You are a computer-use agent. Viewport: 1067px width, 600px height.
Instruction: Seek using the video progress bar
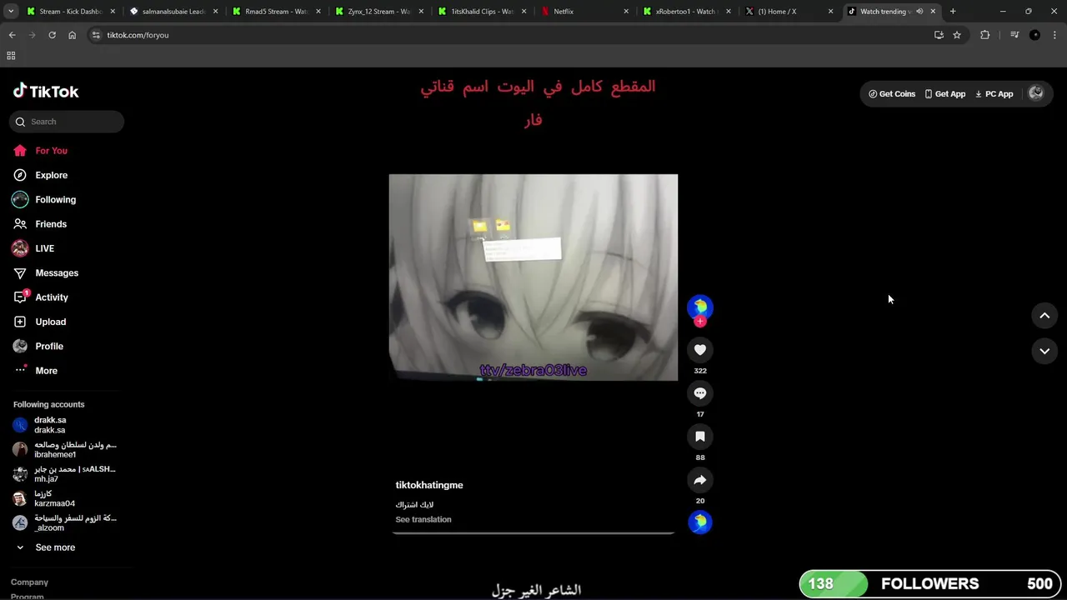[533, 532]
